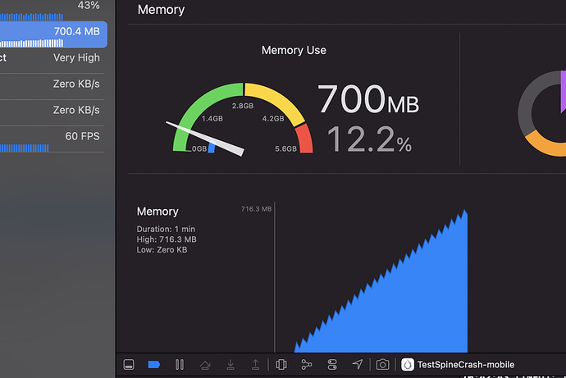The width and height of the screenshot is (566, 378).
Task: Click the Step Out button
Action: 255,365
